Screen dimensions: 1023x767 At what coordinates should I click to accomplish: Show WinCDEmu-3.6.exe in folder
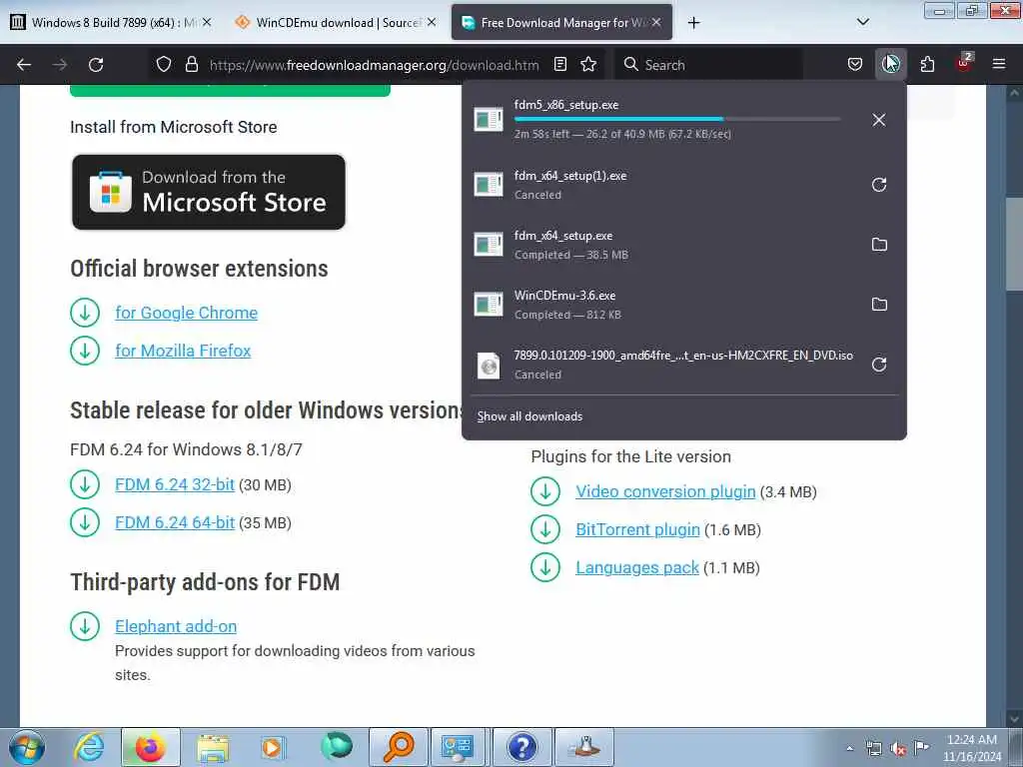tap(879, 305)
